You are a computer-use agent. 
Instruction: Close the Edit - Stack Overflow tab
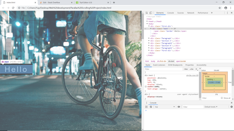click(x=72, y=3)
